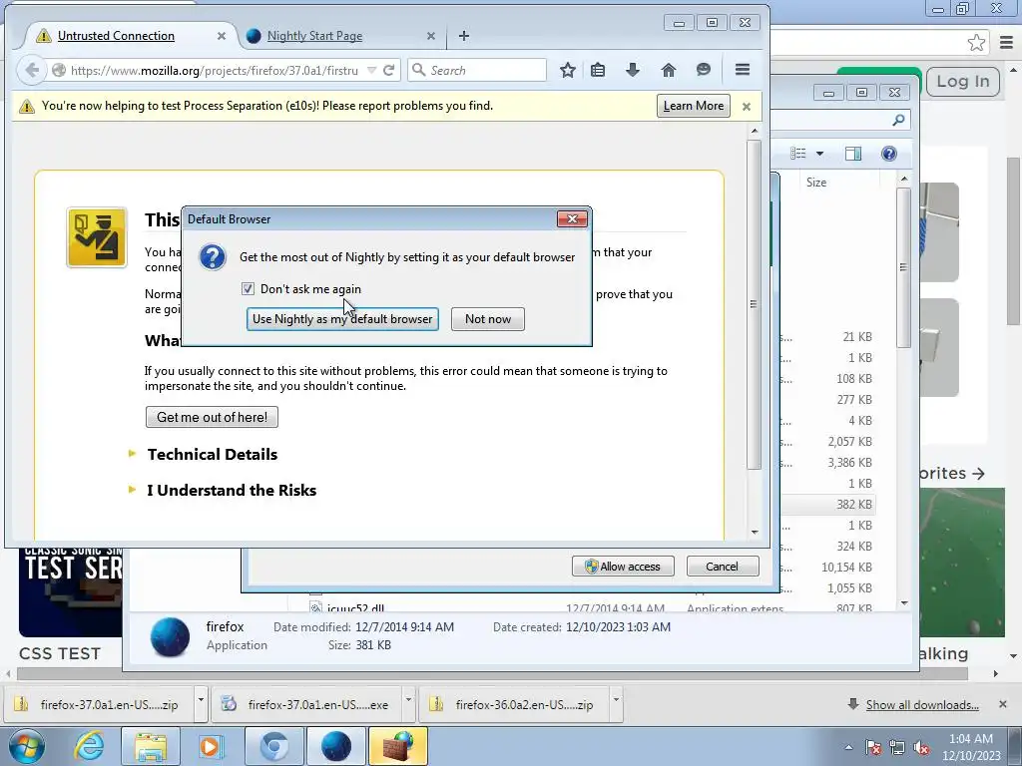Open the Nightly hamburger menu
The image size is (1022, 766).
click(743, 70)
